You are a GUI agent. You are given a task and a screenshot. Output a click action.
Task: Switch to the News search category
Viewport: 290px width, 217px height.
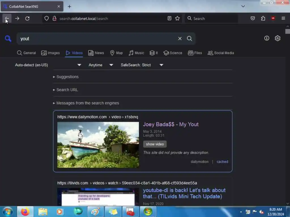click(x=96, y=53)
